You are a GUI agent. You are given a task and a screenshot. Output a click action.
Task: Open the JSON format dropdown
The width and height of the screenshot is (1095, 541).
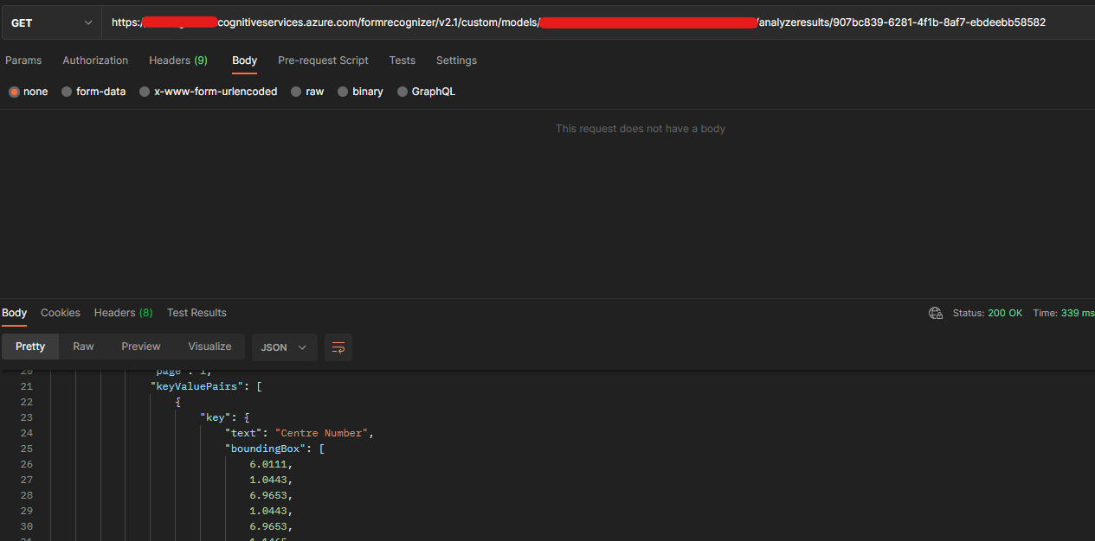(285, 347)
